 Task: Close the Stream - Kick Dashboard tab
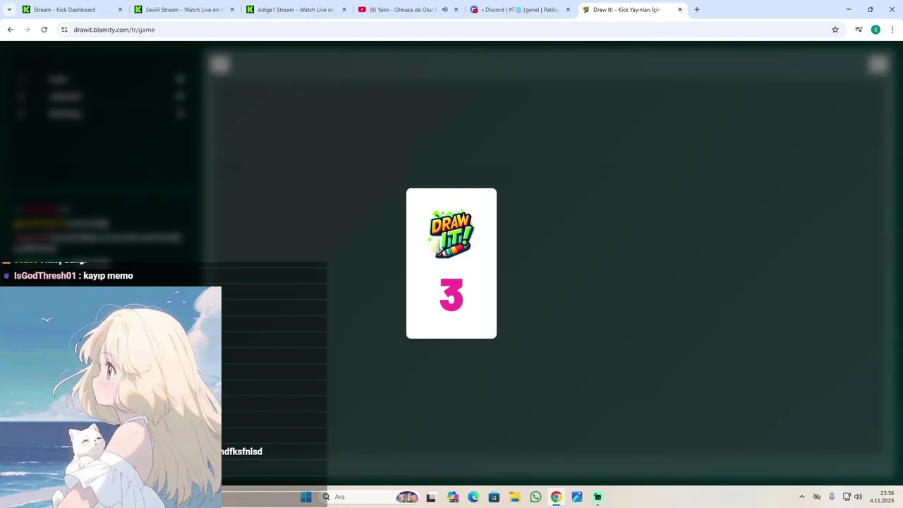tap(120, 10)
